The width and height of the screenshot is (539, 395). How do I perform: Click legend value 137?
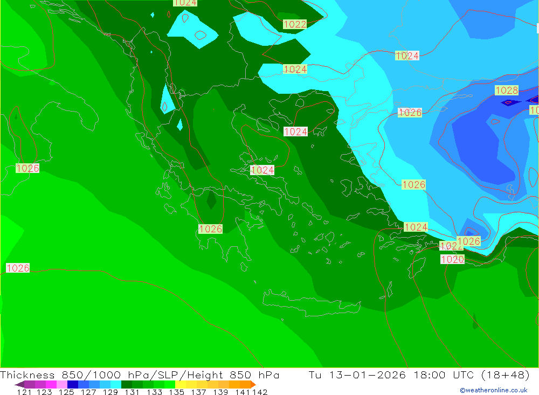198,392
